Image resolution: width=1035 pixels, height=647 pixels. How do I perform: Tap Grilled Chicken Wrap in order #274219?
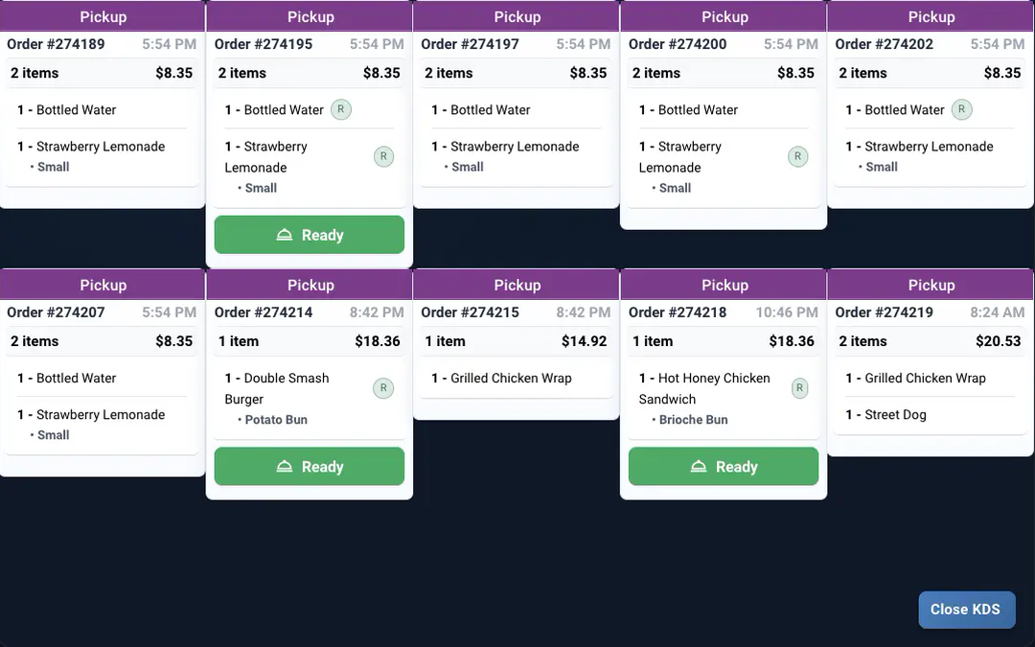[x=925, y=379]
